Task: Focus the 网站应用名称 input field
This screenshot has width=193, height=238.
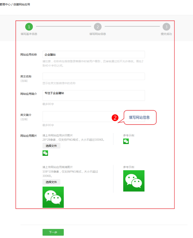Action: pyautogui.click(x=93, y=55)
